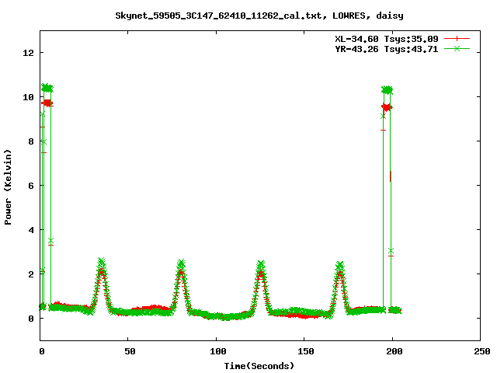The width and height of the screenshot is (497, 373).
Task: Select the YR-43.26 Tsys:43.71 legend entry
Action: pyautogui.click(x=387, y=49)
